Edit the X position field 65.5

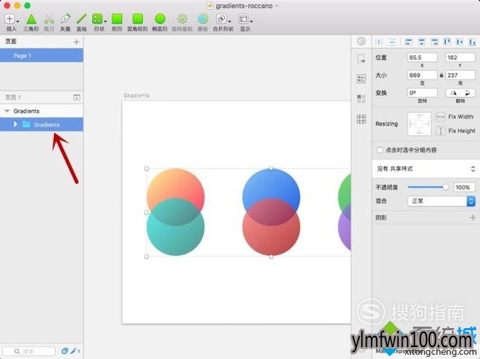[x=422, y=58]
